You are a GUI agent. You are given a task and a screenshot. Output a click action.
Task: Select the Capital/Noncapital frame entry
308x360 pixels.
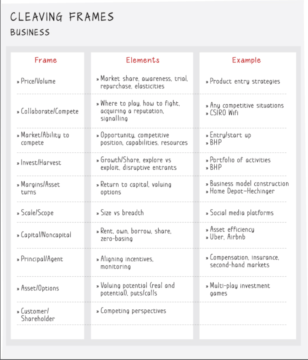[46, 235]
